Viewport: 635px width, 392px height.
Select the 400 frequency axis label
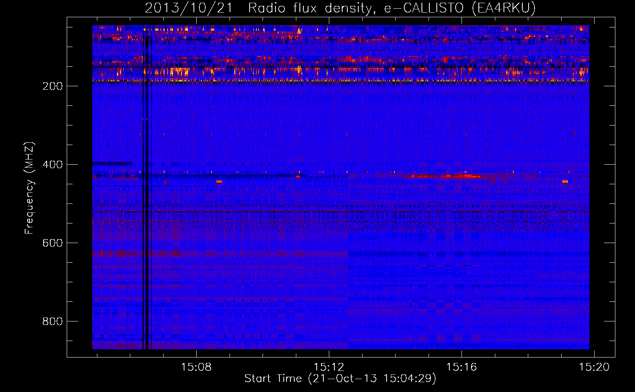[53, 165]
